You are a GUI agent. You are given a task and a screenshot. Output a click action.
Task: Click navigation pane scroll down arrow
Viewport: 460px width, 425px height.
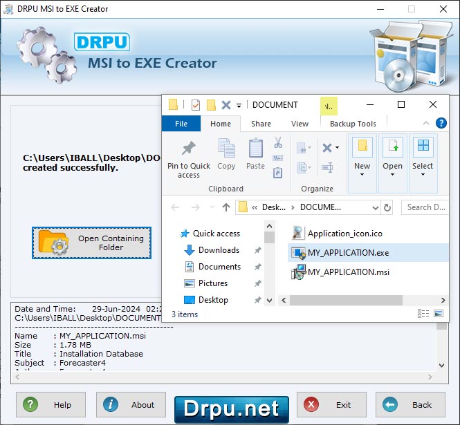[269, 301]
